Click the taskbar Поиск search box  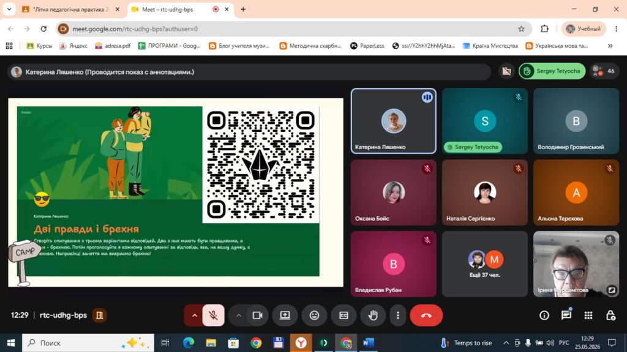88,343
